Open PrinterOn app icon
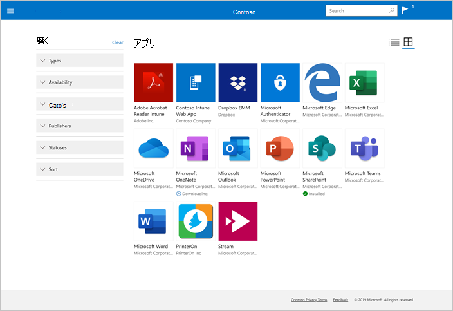The width and height of the screenshot is (453, 311). point(196,221)
